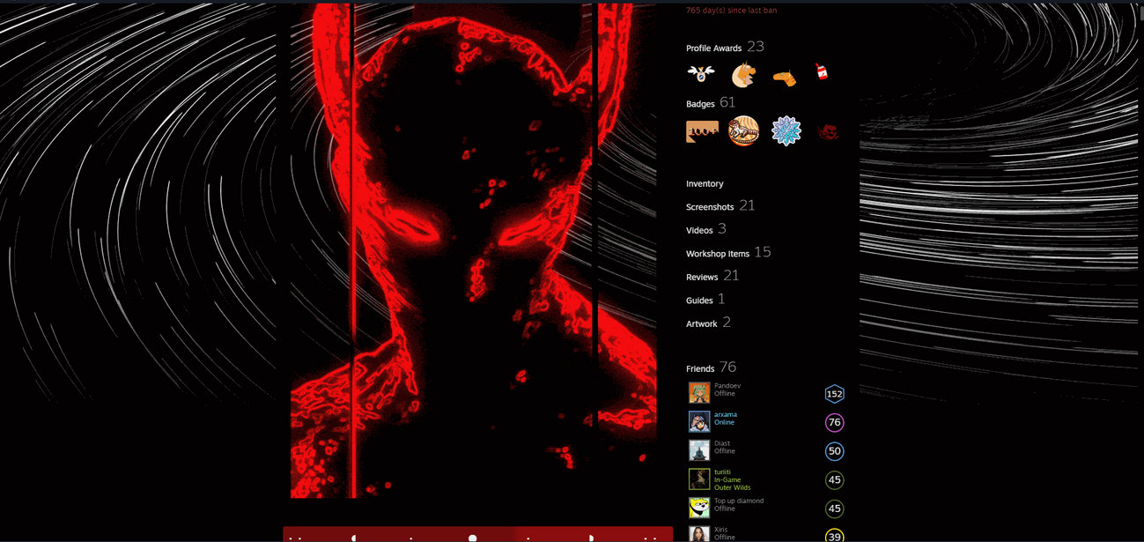
Task: Click tuniti's level 45 circle
Action: tap(835, 480)
